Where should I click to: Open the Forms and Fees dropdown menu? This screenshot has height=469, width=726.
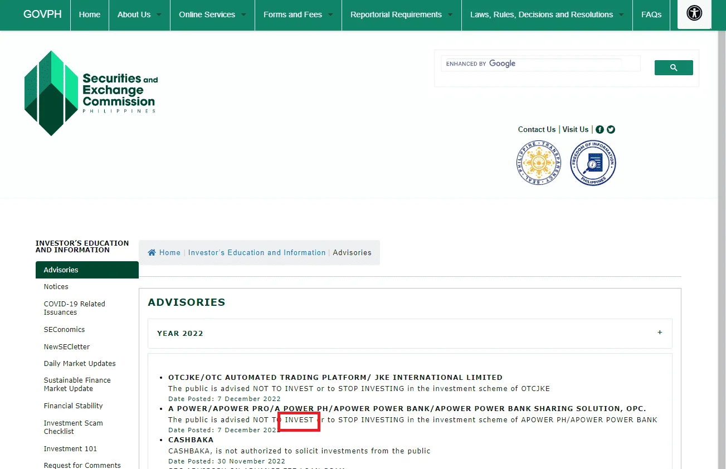tap(298, 14)
